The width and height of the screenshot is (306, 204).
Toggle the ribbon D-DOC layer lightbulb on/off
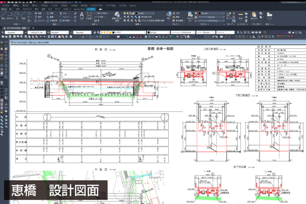click(x=125, y=13)
